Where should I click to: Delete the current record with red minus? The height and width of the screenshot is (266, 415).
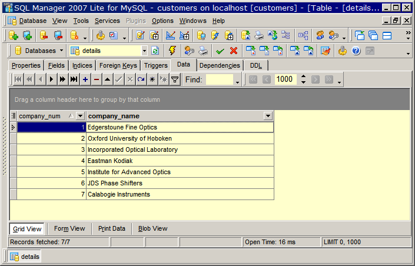click(97, 79)
